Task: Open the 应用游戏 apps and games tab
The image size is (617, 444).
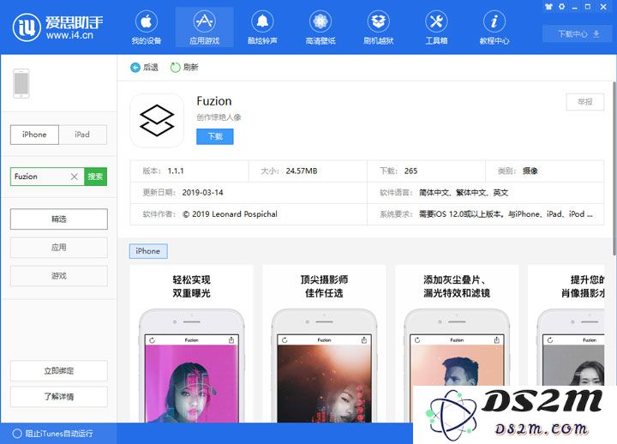Action: pos(204,27)
